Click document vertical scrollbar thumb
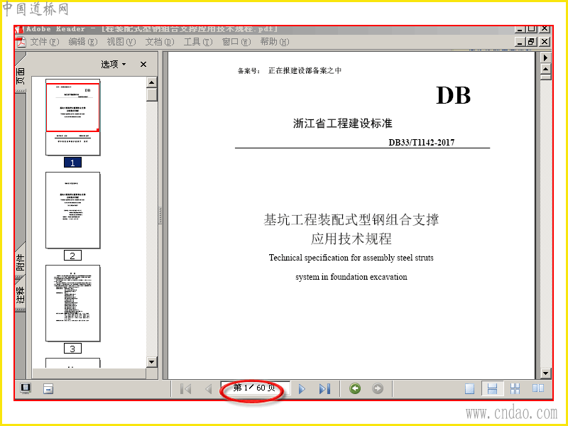Image resolution: width=568 pixels, height=426 pixels. point(545,77)
